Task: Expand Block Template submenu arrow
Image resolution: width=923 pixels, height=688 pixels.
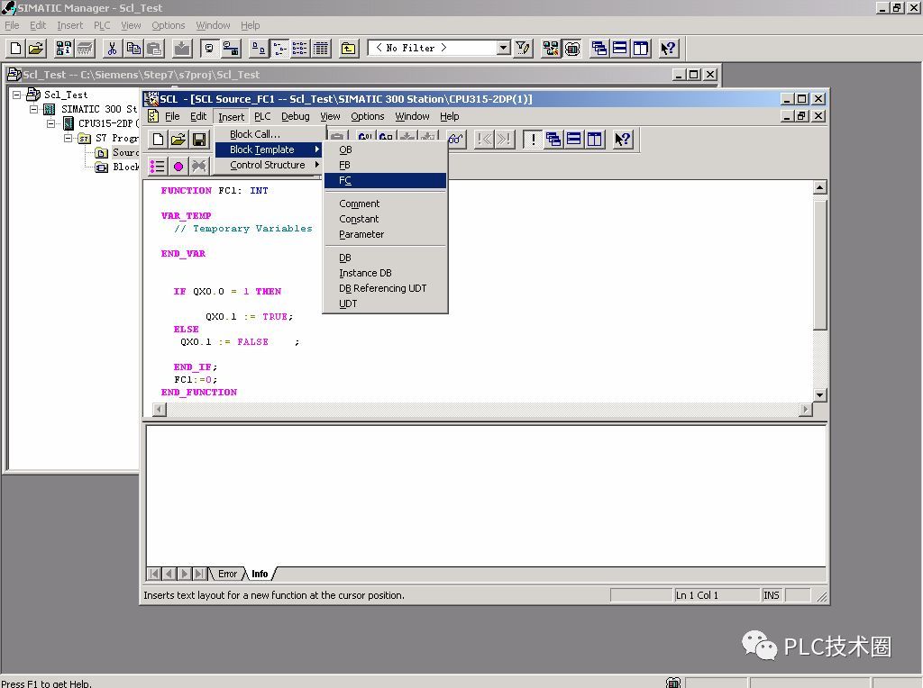Action: coord(316,149)
